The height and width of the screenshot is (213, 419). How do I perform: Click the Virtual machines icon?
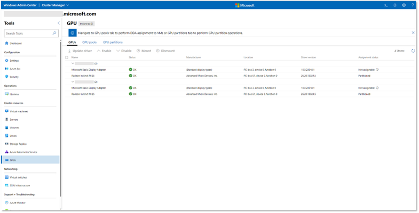click(7, 111)
